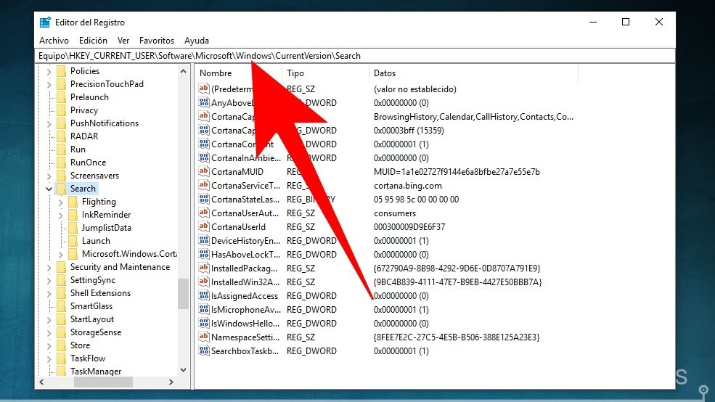715x402 pixels.
Task: Select the Privacy folder icon
Action: point(61,110)
